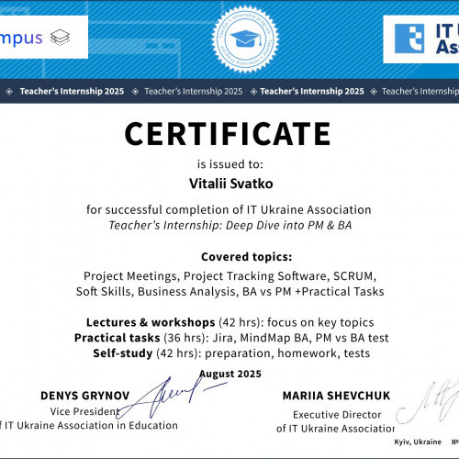Click the location 'Kyiv, Ukraine'

pyautogui.click(x=418, y=442)
